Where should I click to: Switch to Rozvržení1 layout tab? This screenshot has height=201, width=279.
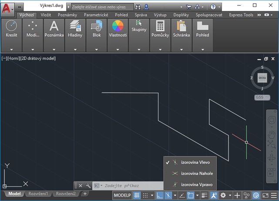coord(38,194)
